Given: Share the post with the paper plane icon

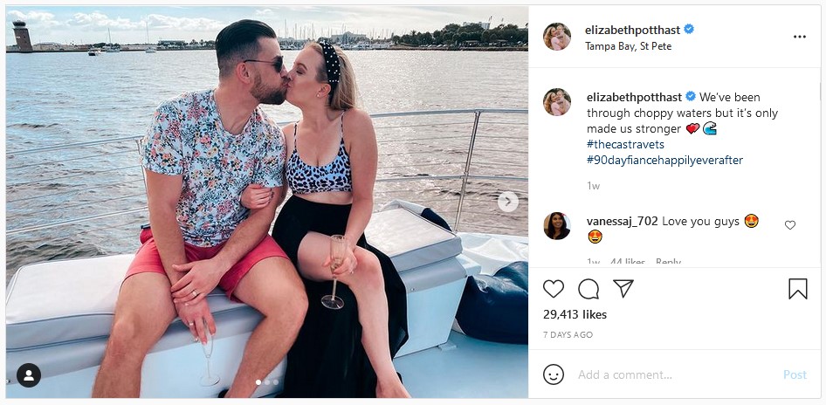Looking at the screenshot, I should point(623,288).
